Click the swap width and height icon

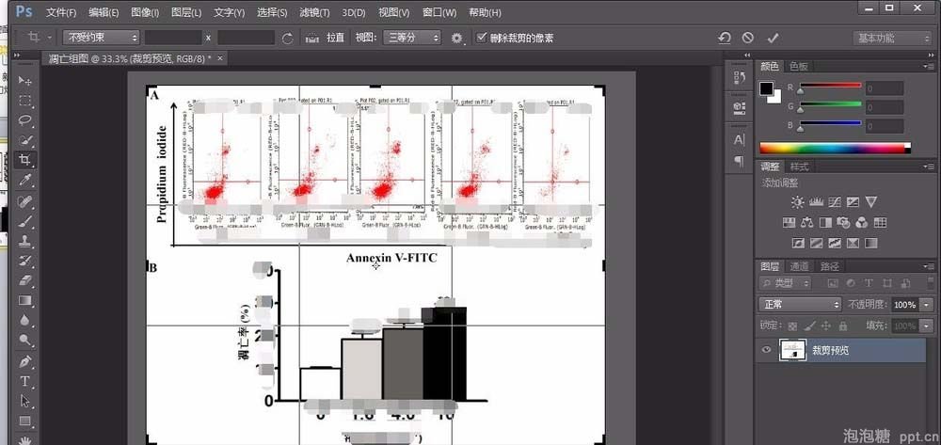[x=287, y=38]
